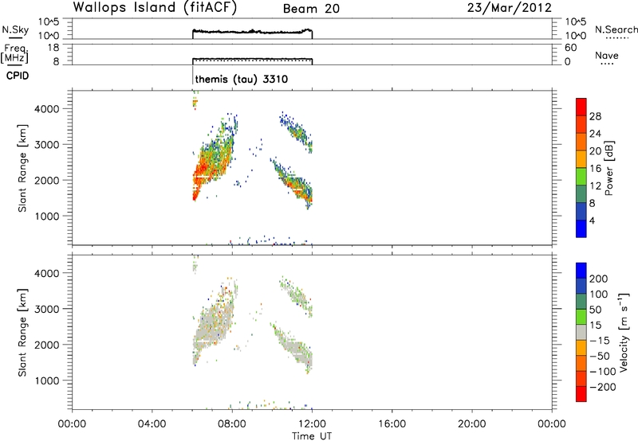Click the 'CPID' label

pyautogui.click(x=18, y=76)
